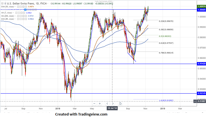The width and height of the screenshot is (206, 118).
Task: Collapse the indicator legend with minus box
Action: pos(2,4)
